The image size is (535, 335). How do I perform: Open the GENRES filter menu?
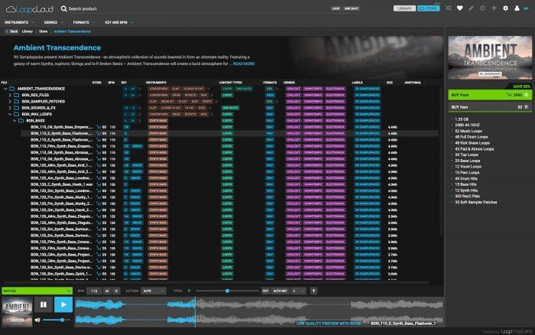click(x=55, y=22)
